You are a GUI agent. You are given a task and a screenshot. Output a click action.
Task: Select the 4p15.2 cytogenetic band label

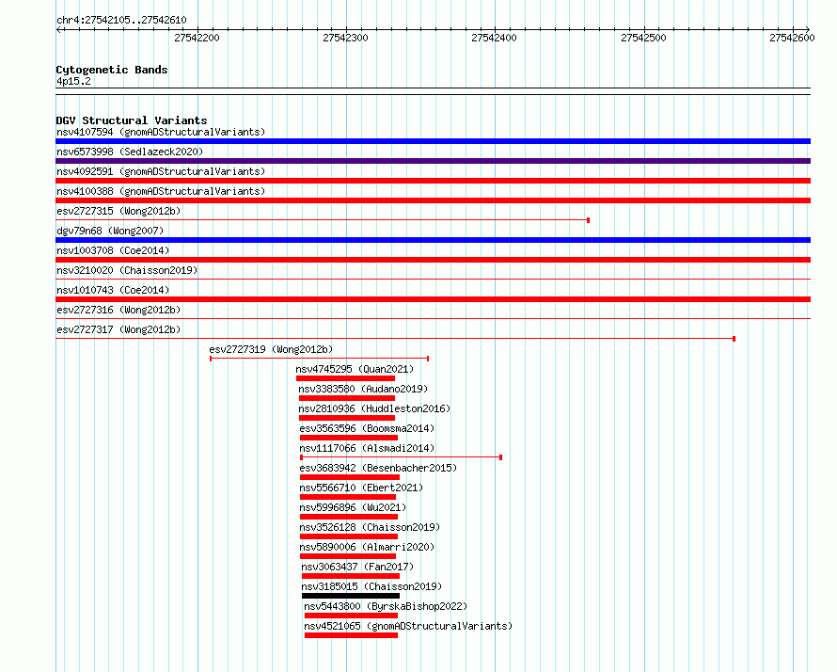(73, 81)
